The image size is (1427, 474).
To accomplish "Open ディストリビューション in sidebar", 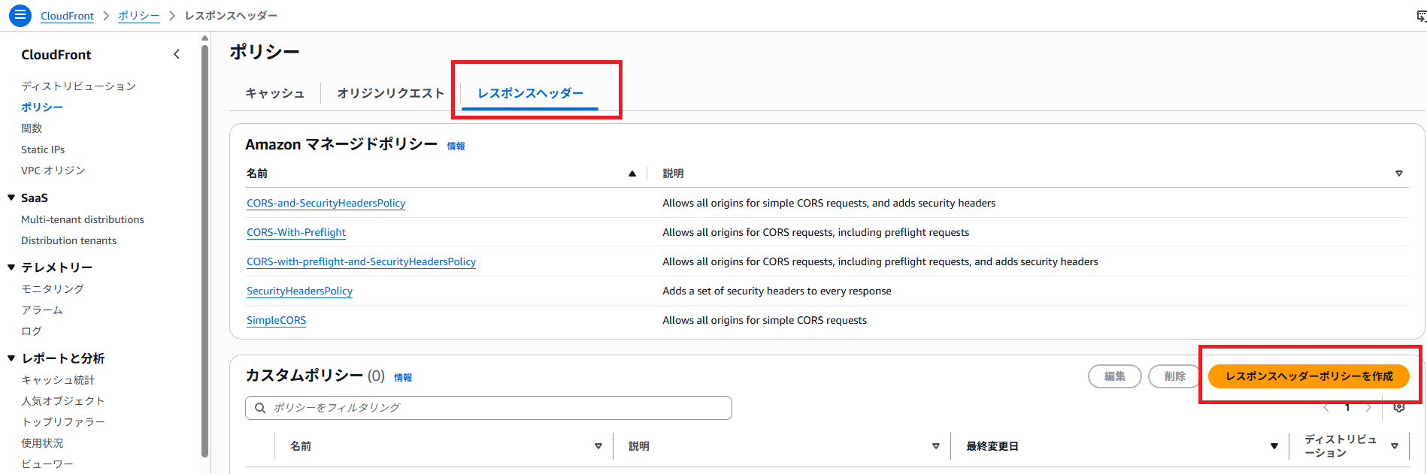I will [x=78, y=86].
